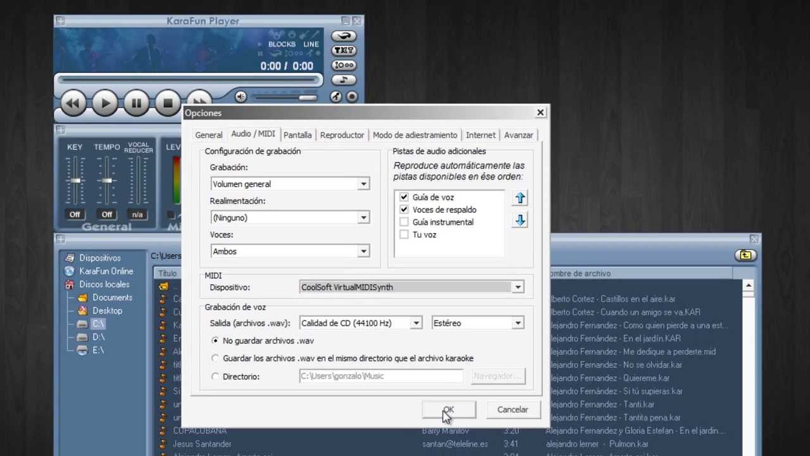Select Dispositivos in the browser sidebar
Screen dimensions: 810x456
pos(100,258)
